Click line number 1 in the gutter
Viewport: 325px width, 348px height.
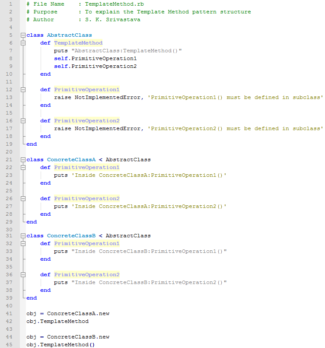(11, 4)
